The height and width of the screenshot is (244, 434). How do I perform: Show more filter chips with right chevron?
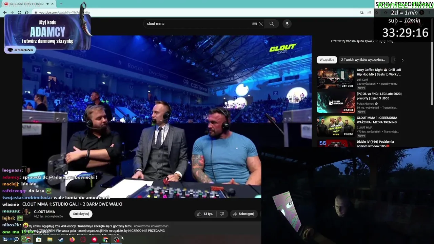click(x=402, y=60)
